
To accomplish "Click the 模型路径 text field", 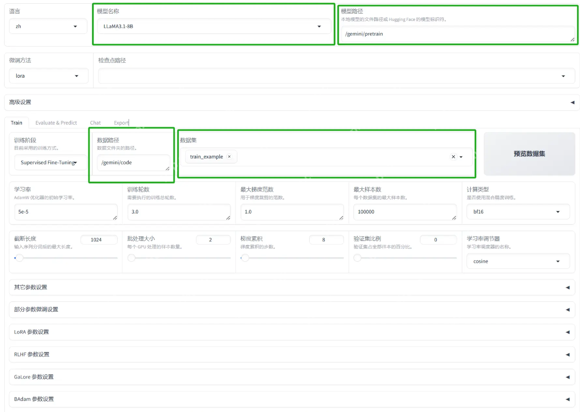I will pos(456,34).
